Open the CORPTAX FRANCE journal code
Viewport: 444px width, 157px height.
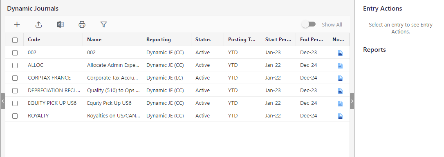[x=49, y=77]
